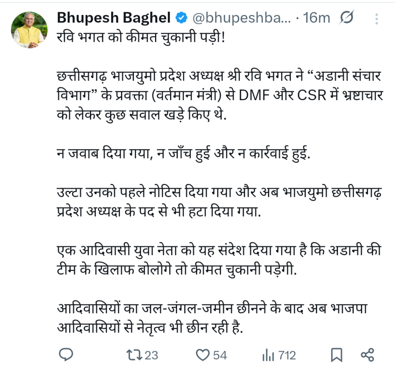
Task: Click the like count 54
Action: (x=220, y=355)
